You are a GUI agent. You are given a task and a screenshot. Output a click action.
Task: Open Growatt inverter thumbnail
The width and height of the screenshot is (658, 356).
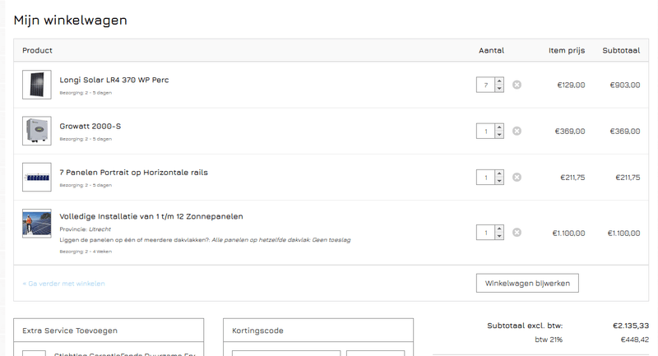(x=37, y=131)
